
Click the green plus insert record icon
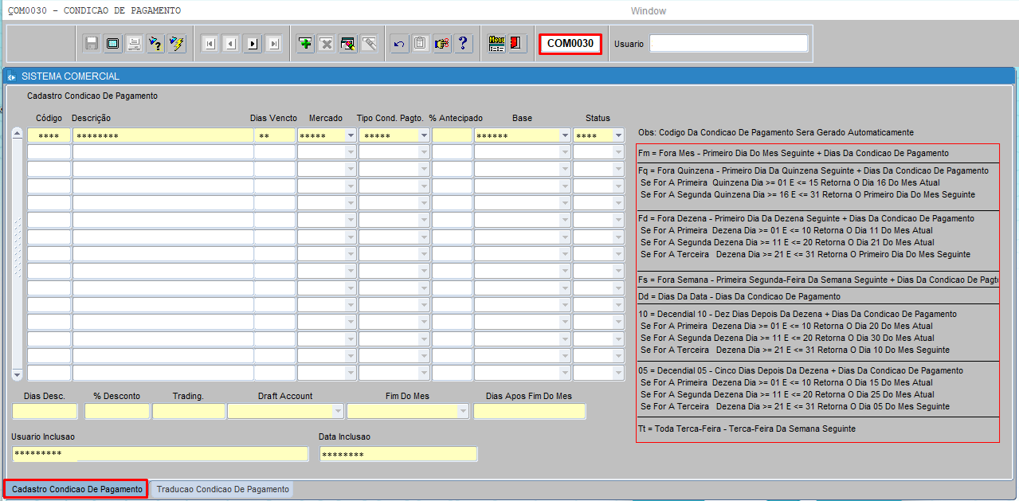point(305,44)
